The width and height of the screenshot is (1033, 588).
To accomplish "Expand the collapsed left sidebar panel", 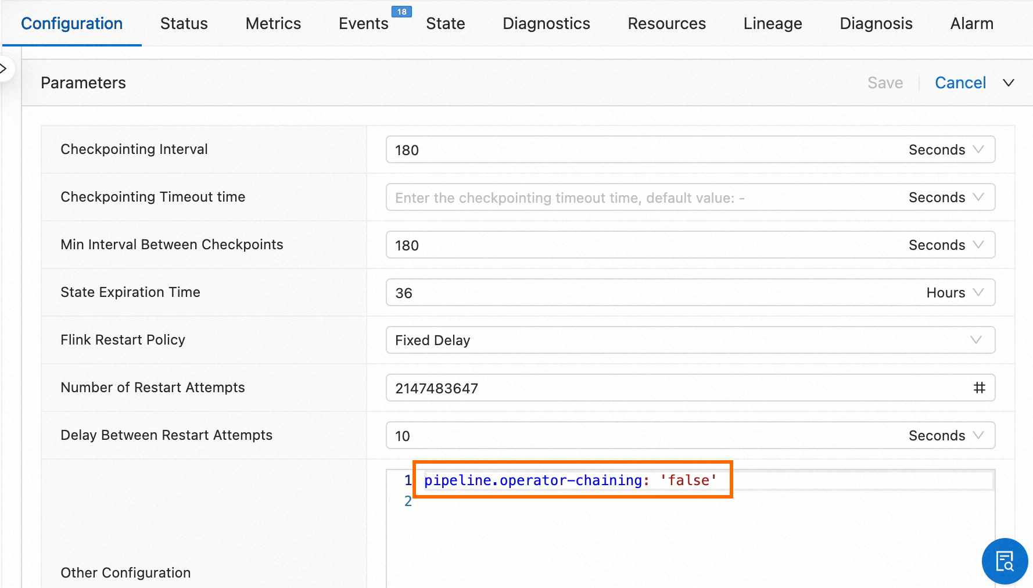I will click(3, 68).
